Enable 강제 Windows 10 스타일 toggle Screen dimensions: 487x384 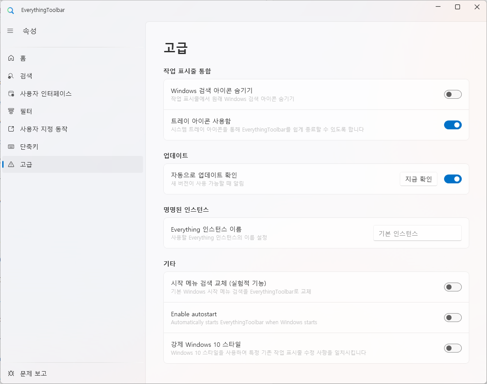452,348
